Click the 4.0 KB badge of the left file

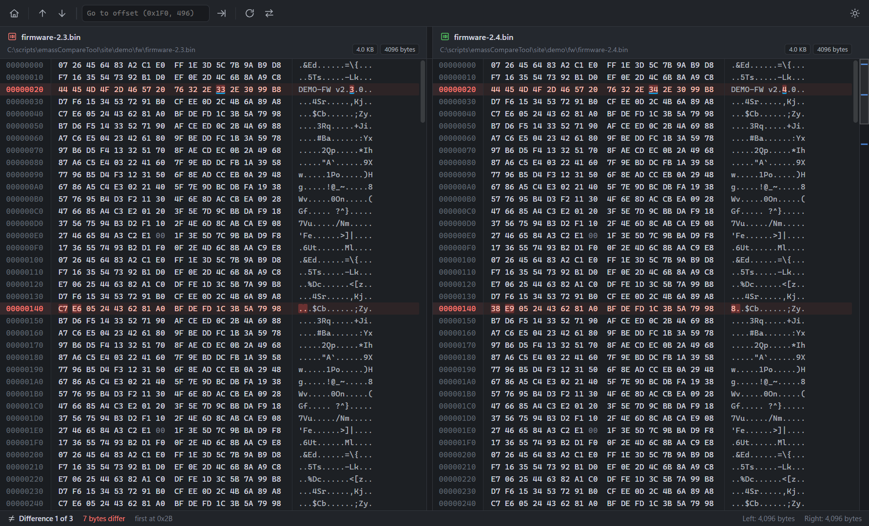pyautogui.click(x=365, y=49)
